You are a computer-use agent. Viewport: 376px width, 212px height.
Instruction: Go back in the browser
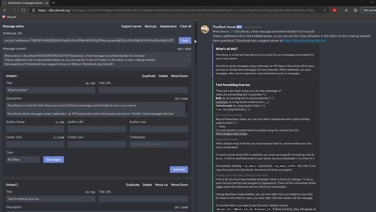pos(5,11)
